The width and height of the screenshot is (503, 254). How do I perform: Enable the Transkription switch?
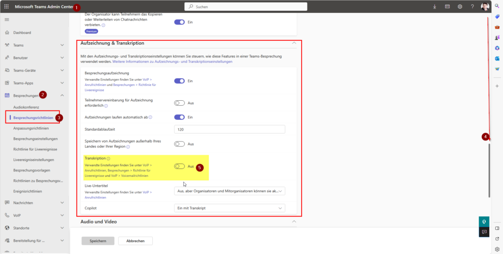[179, 167]
